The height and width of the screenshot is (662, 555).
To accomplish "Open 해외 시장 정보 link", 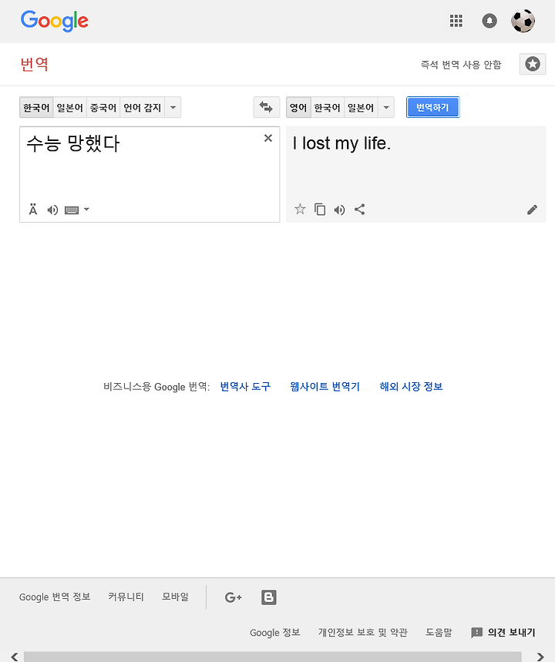I will coord(411,386).
